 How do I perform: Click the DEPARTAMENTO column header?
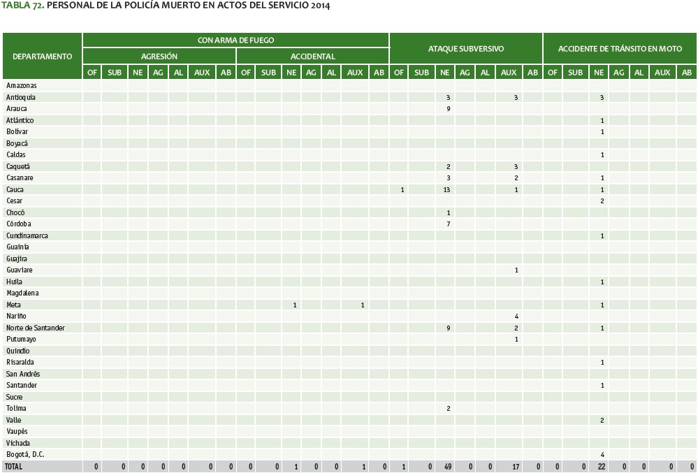click(x=42, y=56)
